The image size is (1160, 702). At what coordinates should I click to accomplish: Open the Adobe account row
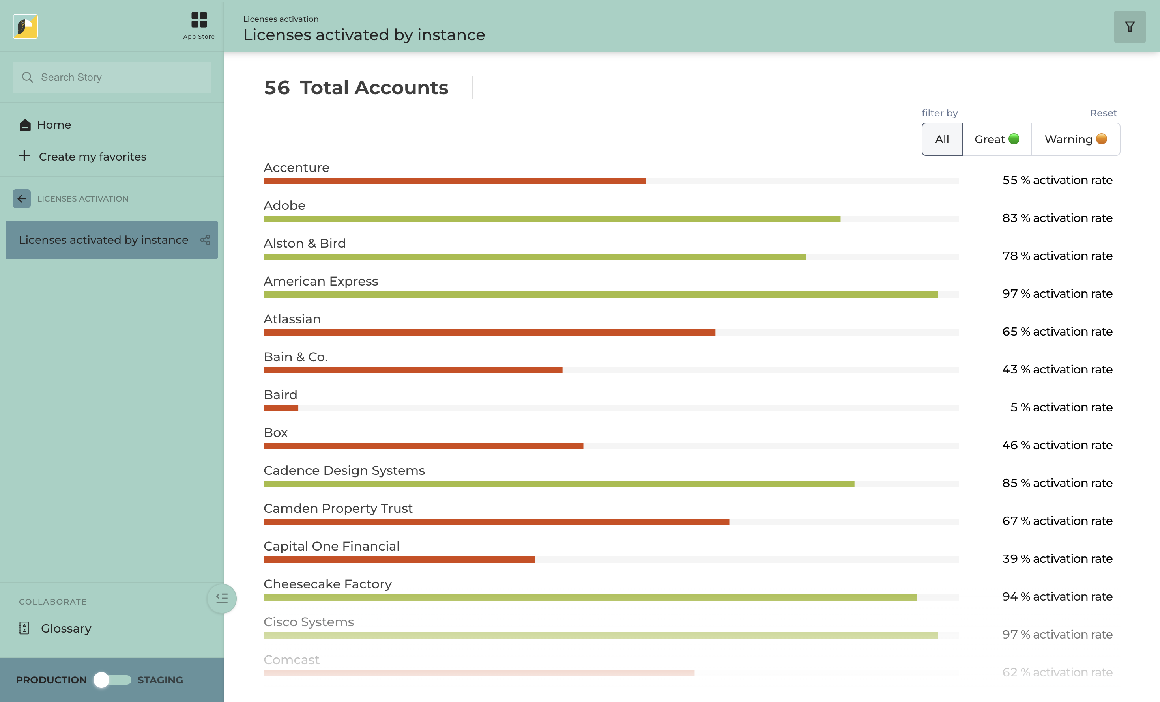click(x=284, y=205)
